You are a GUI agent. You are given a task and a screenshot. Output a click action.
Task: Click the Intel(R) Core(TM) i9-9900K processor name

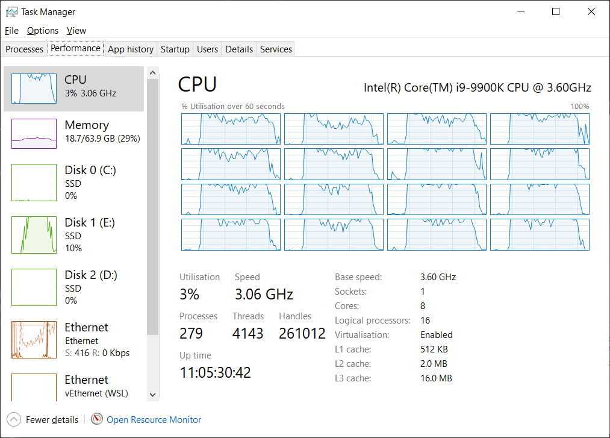(478, 87)
